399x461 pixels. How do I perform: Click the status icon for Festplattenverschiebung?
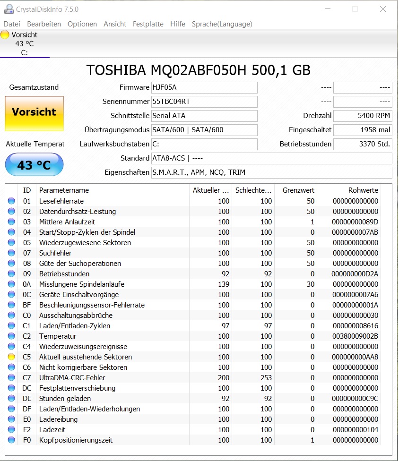click(x=11, y=388)
